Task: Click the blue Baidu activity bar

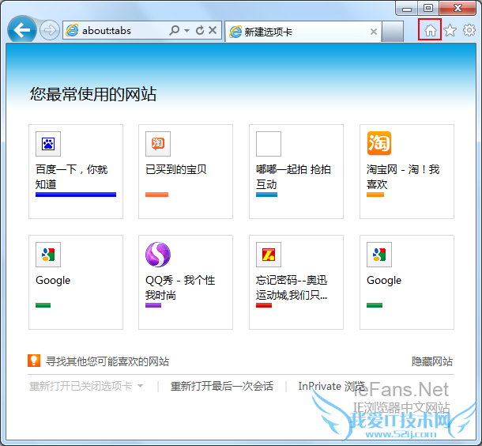Action: pos(76,195)
